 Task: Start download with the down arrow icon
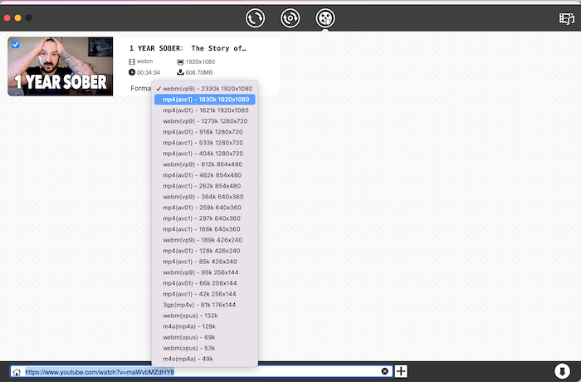tap(562, 371)
